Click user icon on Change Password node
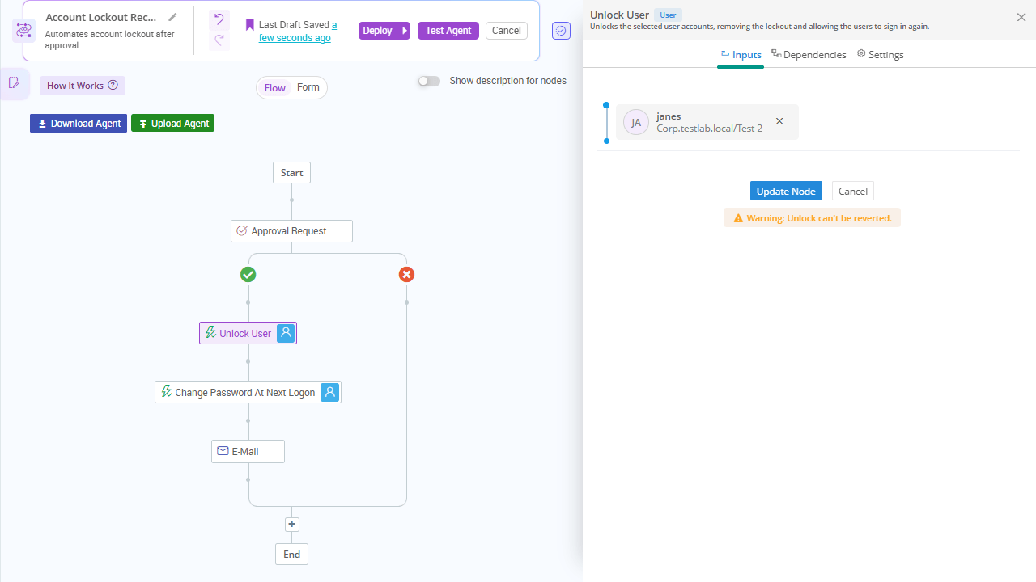This screenshot has width=1036, height=582. 329,392
